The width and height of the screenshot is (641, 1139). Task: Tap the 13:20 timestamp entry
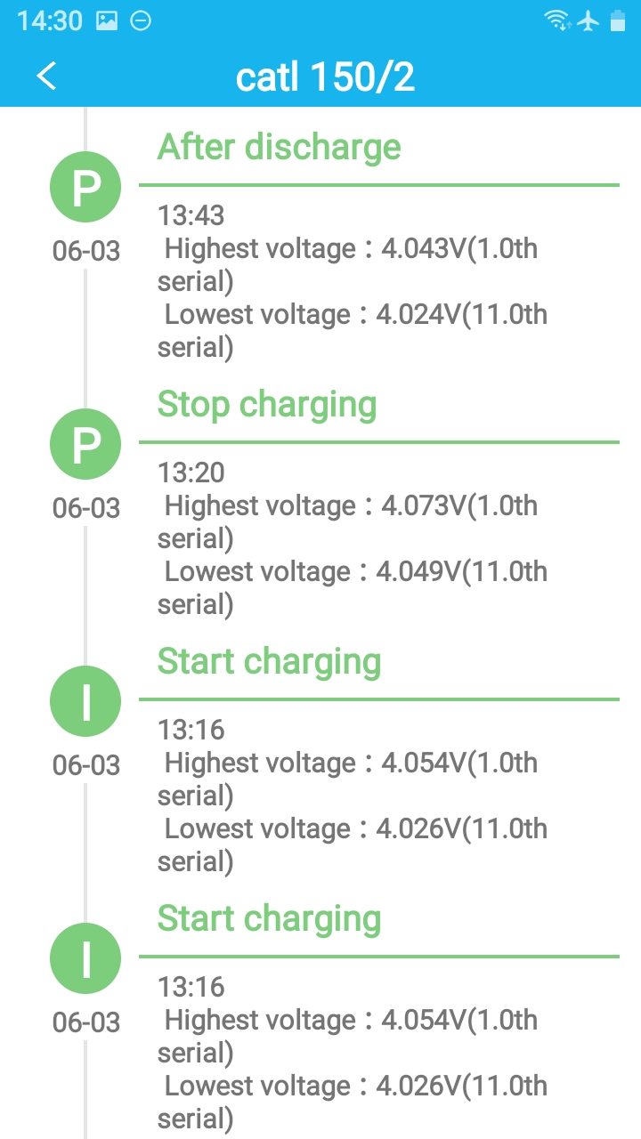191,473
